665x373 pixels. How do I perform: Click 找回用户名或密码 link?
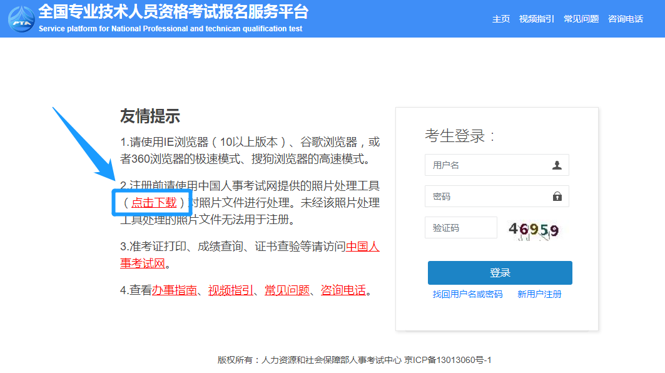point(468,294)
